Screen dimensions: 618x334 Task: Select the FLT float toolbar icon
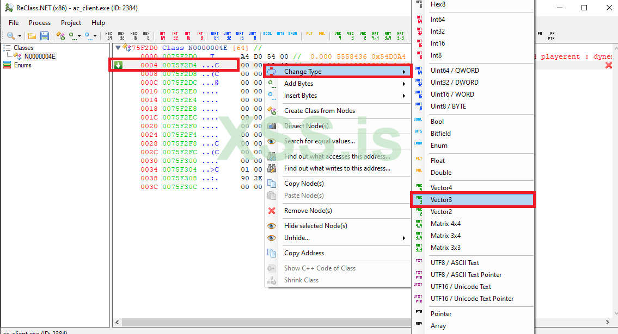click(309, 34)
